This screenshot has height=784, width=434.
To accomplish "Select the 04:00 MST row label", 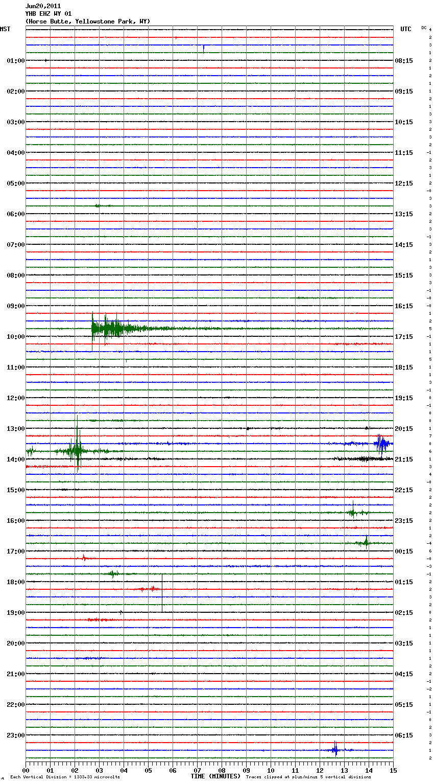I will 16,153.
